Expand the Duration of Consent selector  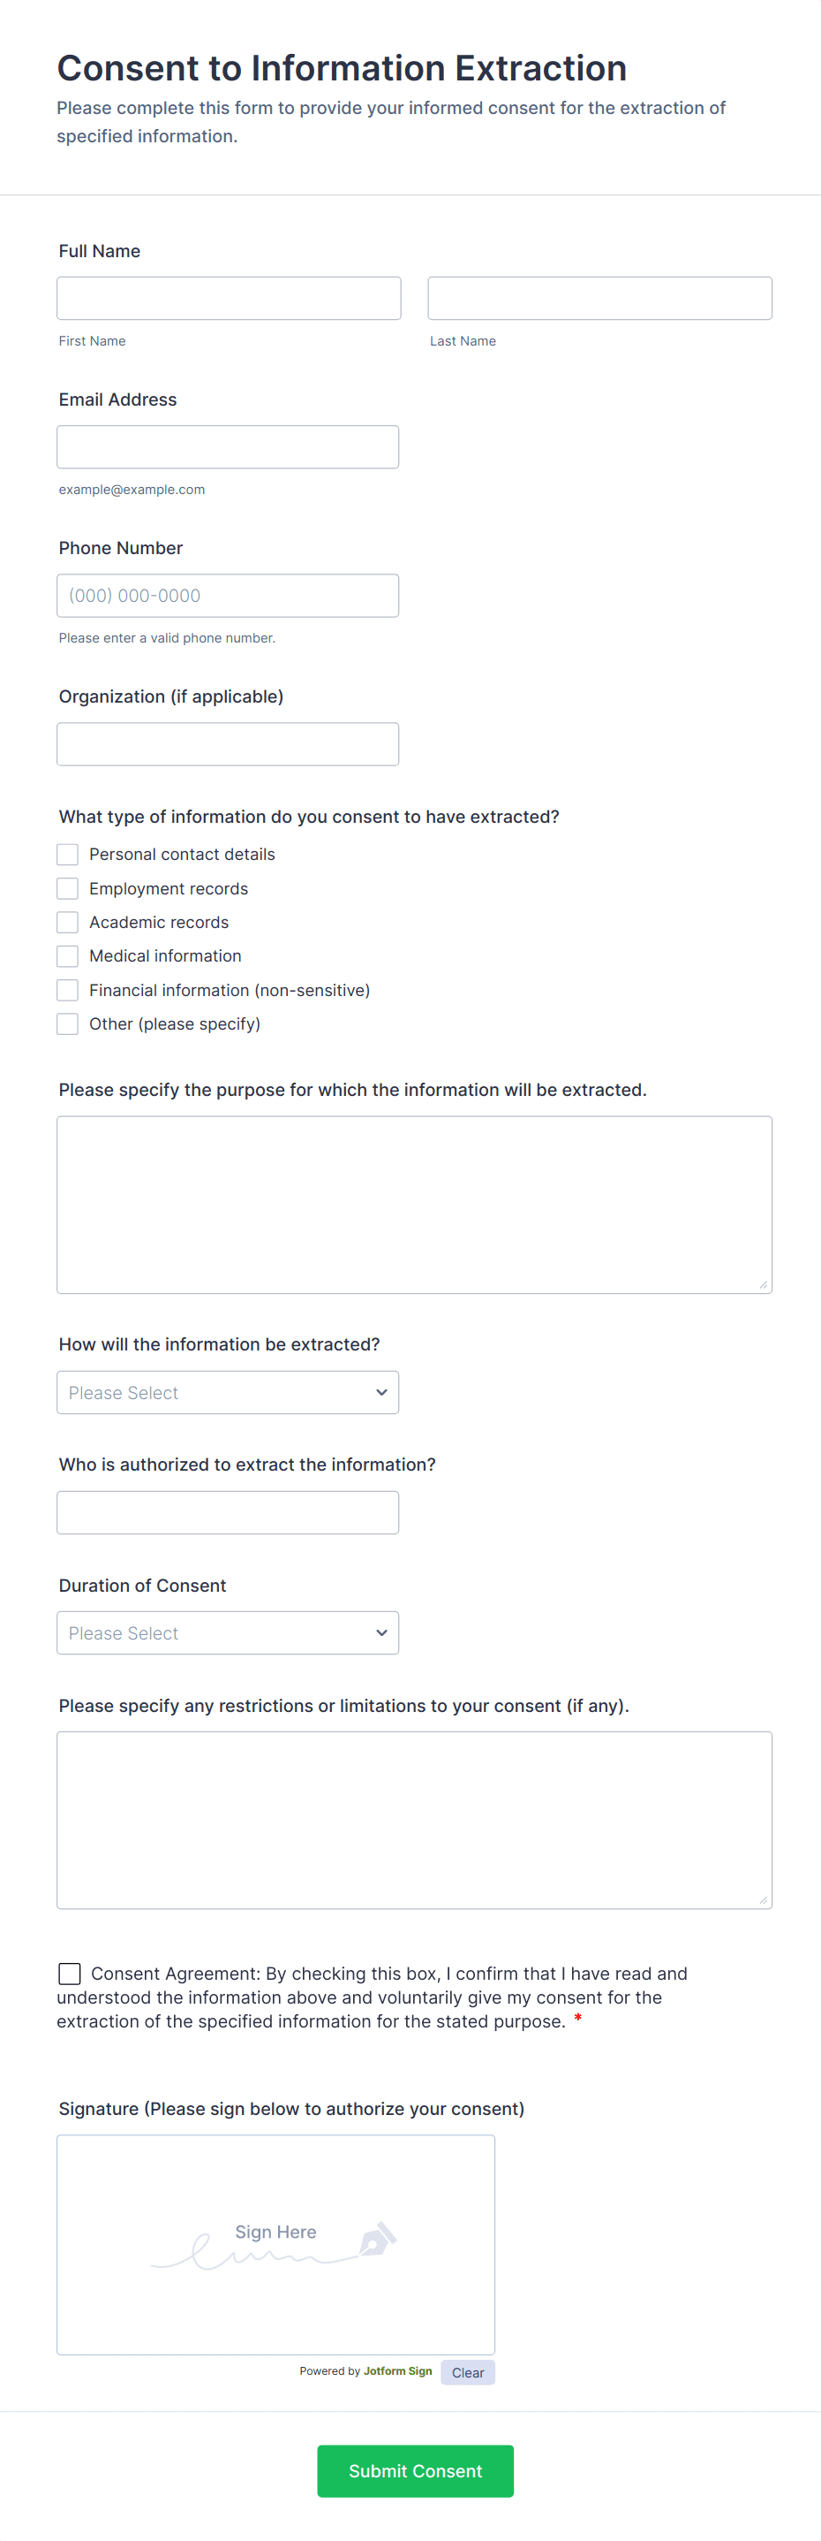228,1632
